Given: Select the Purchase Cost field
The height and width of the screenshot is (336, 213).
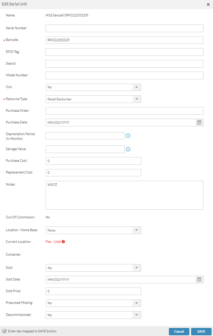Looking at the screenshot, I should click(x=93, y=161).
